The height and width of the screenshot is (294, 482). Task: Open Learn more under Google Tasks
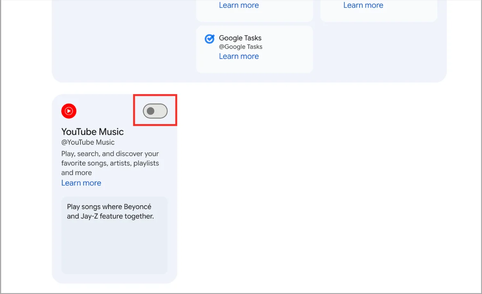tap(239, 56)
